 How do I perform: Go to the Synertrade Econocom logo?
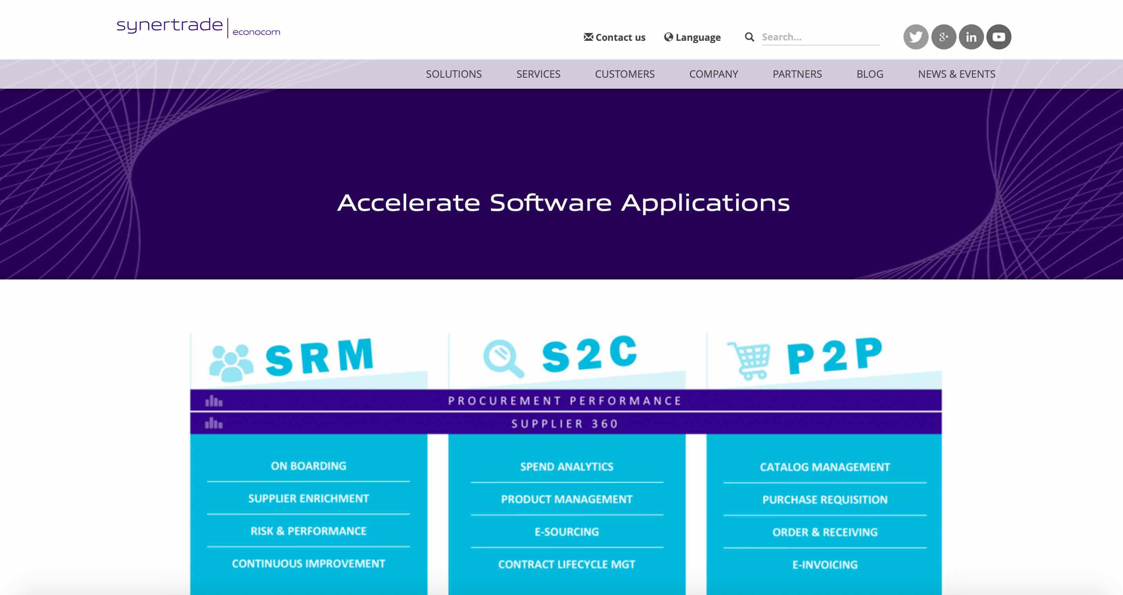tap(198, 27)
